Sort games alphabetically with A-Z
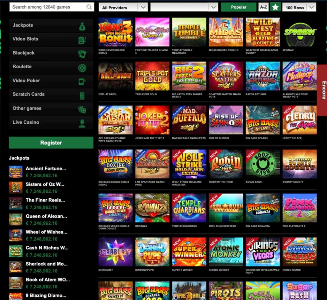Image resolution: width=327 pixels, height=300 pixels. tap(263, 7)
